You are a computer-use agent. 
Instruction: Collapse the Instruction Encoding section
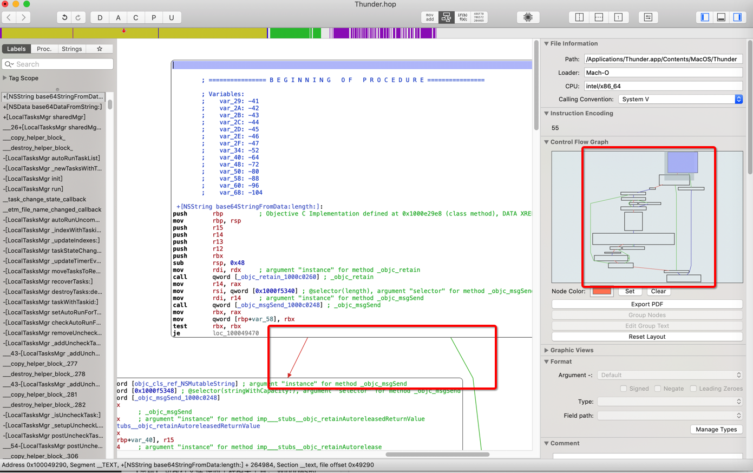(x=546, y=114)
